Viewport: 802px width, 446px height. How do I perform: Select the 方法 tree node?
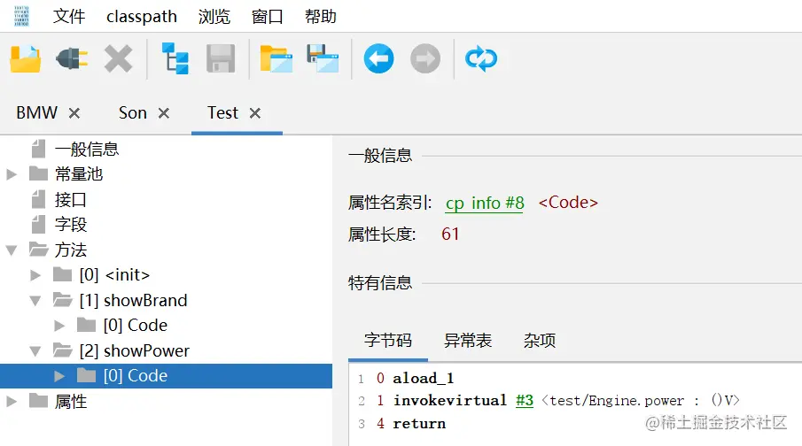[71, 250]
